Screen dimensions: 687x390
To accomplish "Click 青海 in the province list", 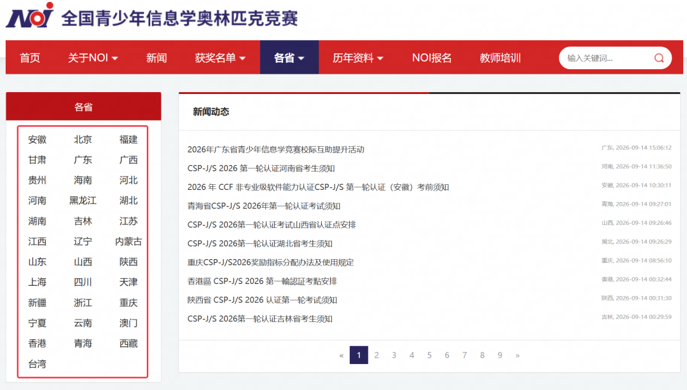I will pyautogui.click(x=83, y=344).
